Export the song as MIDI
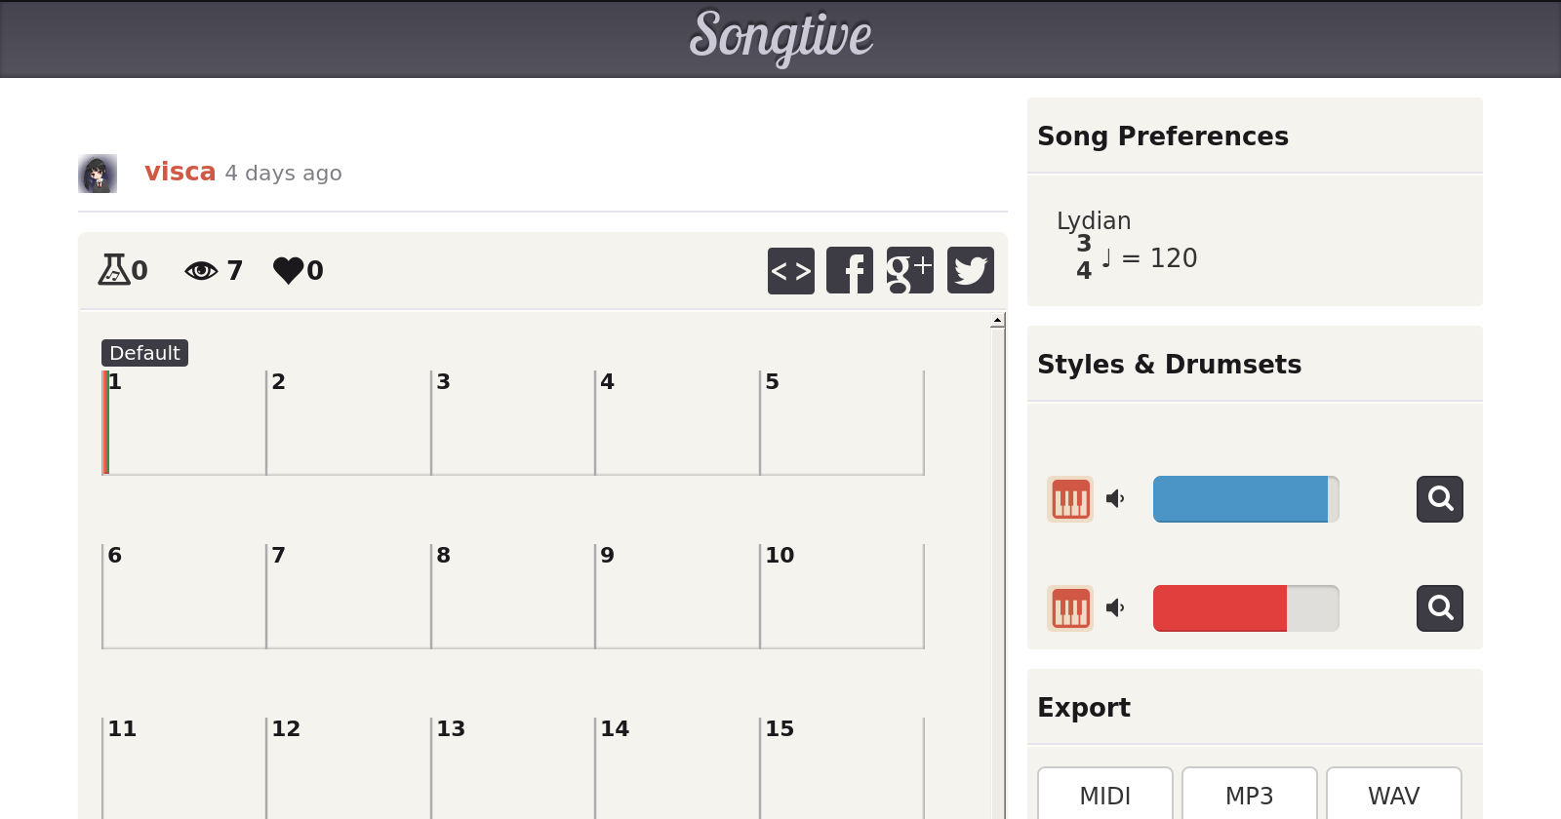The image size is (1561, 819). [x=1105, y=796]
